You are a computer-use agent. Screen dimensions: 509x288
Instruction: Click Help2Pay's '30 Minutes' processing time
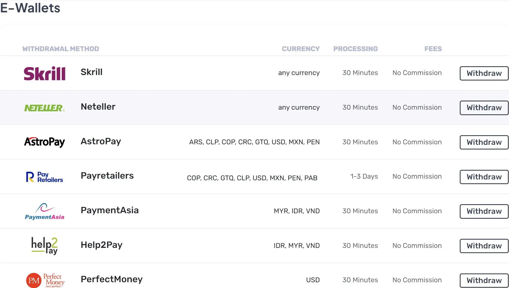pyautogui.click(x=360, y=246)
